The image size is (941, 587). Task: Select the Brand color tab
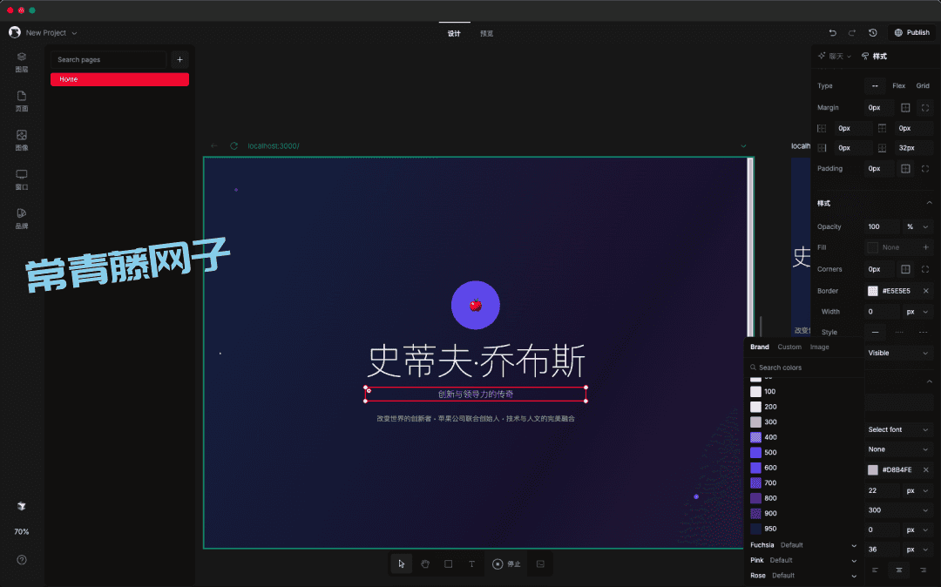(759, 347)
